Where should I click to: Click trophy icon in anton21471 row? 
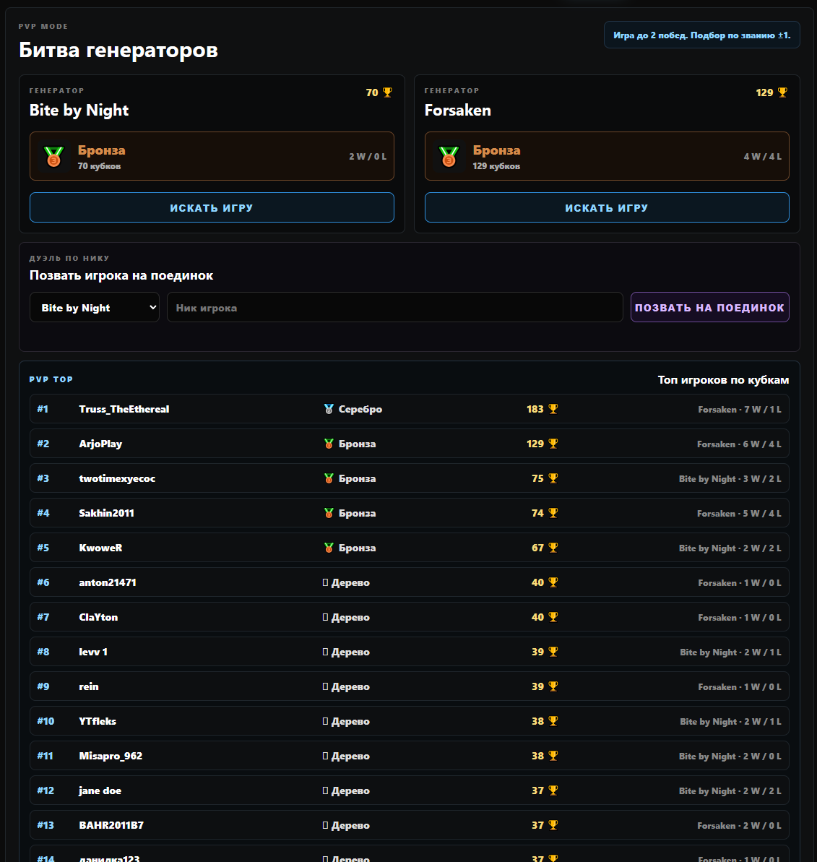pos(553,582)
